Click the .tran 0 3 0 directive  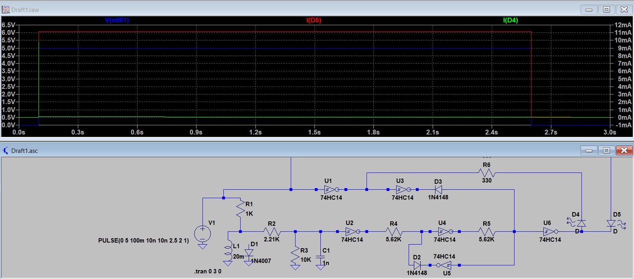click(208, 271)
